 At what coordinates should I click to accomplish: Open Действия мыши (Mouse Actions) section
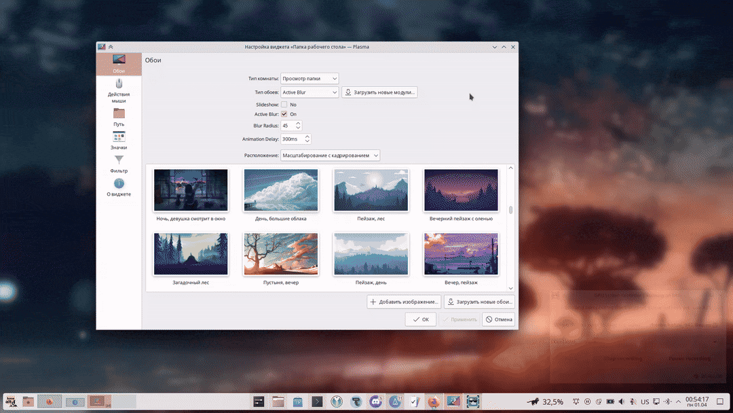(x=119, y=88)
